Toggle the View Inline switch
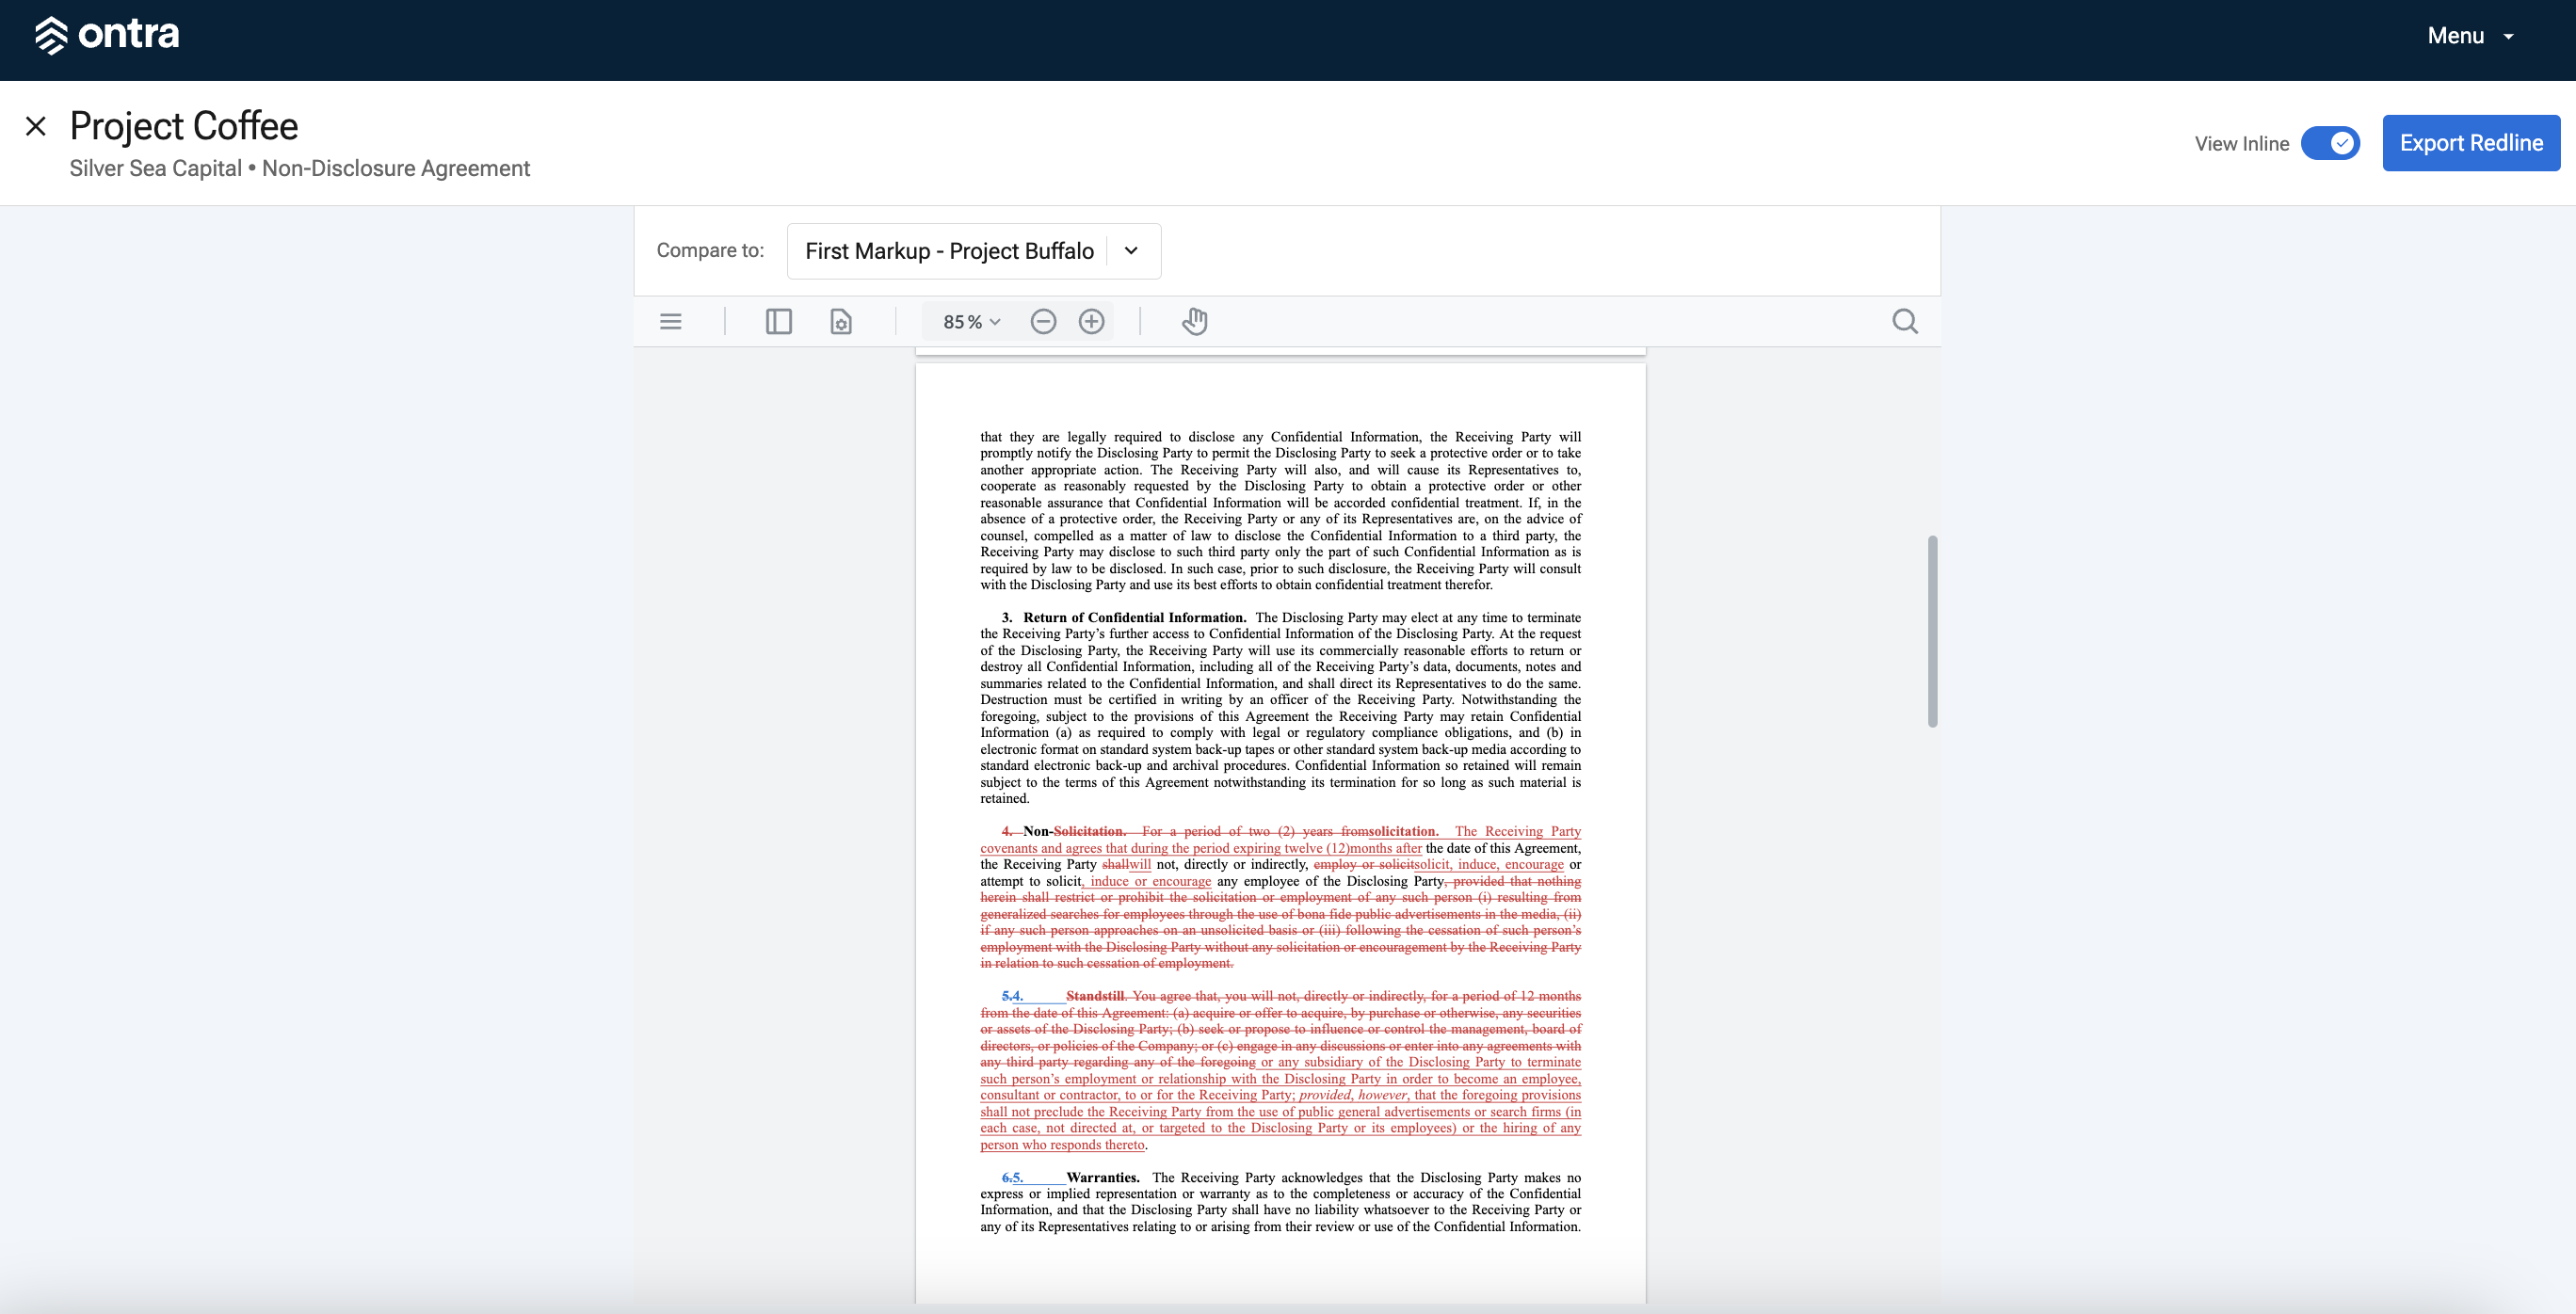 [2330, 143]
